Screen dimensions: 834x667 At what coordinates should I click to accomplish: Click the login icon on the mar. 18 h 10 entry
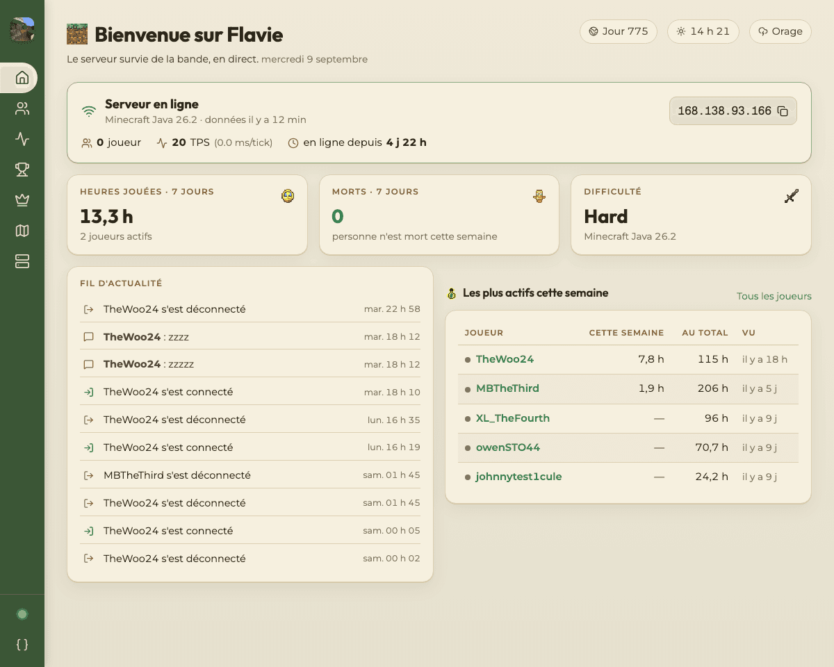pyautogui.click(x=88, y=393)
